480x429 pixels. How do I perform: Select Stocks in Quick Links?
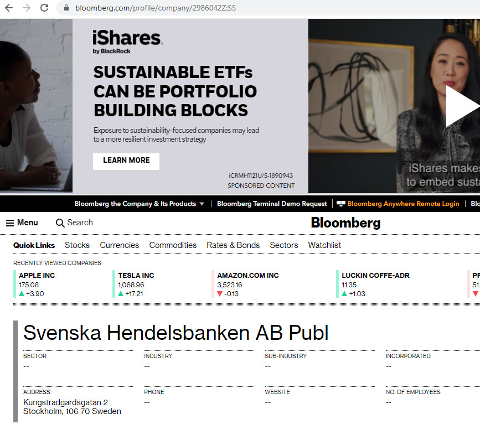tap(77, 245)
